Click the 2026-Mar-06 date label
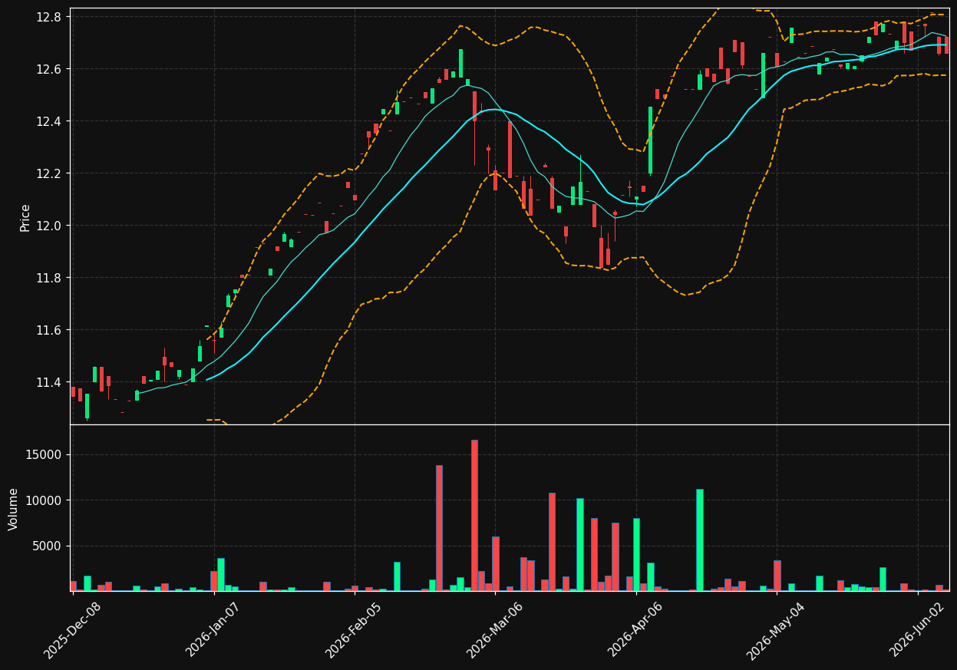The width and height of the screenshot is (957, 670). click(495, 630)
